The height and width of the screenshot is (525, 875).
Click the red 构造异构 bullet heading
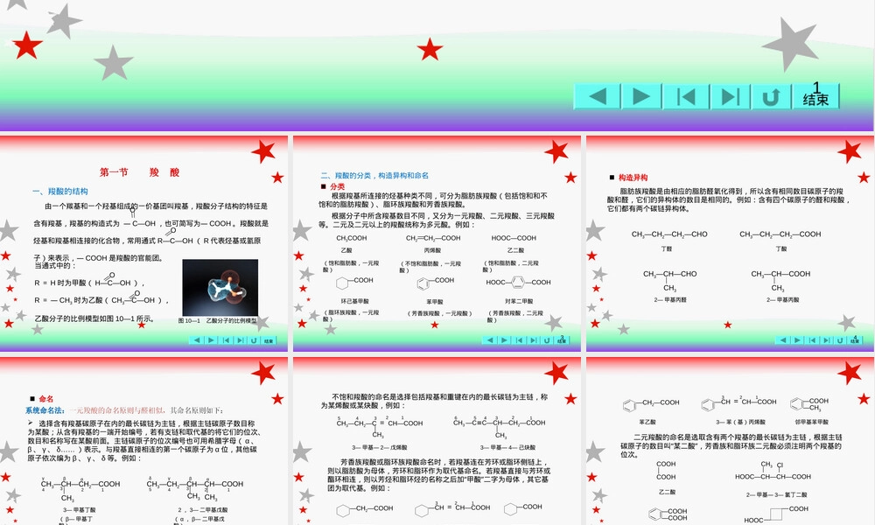click(x=633, y=178)
